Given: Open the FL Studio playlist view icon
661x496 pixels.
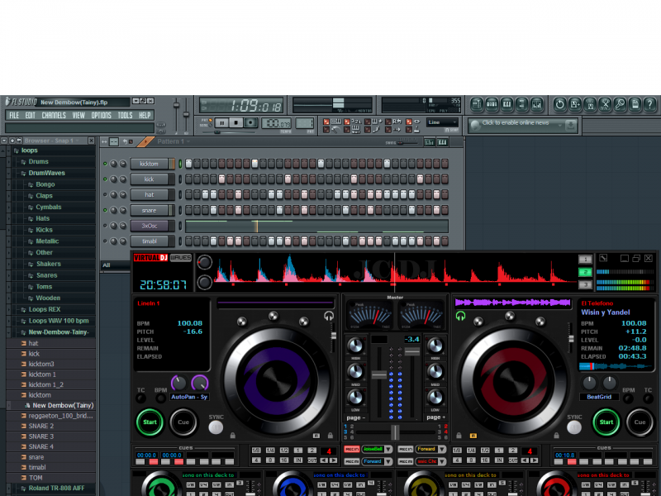Looking at the screenshot, I should point(477,104).
